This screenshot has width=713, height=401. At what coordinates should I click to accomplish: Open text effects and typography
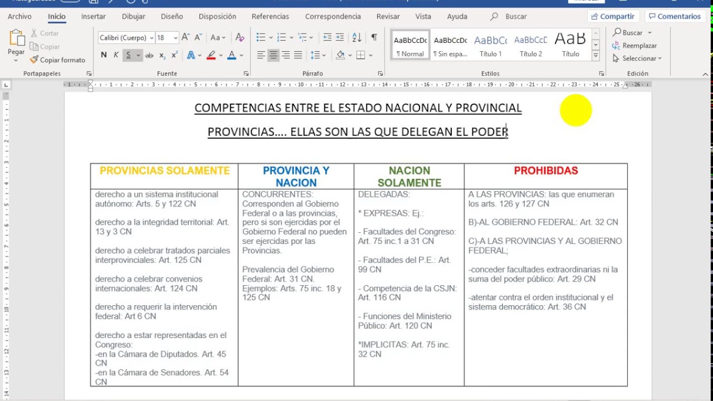[191, 55]
